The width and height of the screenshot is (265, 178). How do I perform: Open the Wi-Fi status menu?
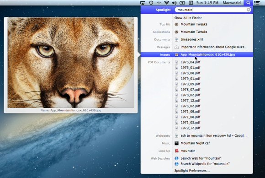pos(167,3)
